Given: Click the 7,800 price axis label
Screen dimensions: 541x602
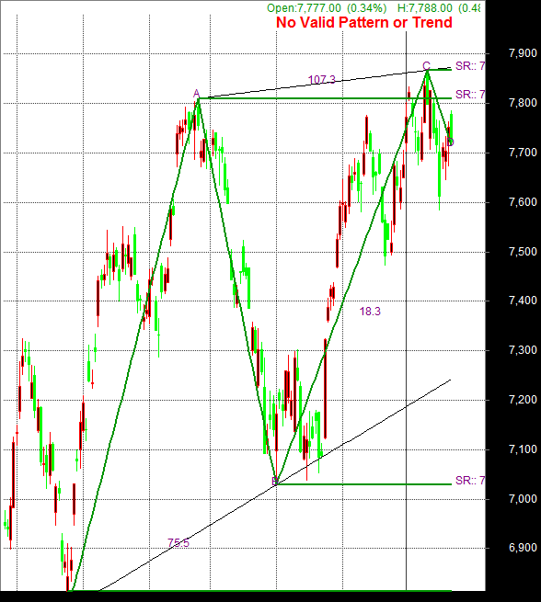Looking at the screenshot, I should click(523, 103).
